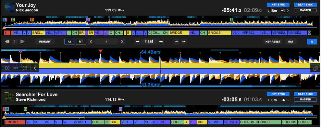Collapse the waveform zoom panel chevron
Image resolution: width=321 pixels, height=128 pixels.
pos(35,68)
